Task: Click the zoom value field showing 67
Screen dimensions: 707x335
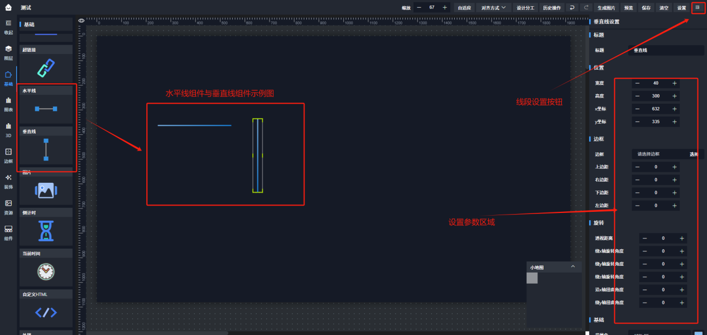Action: pos(432,8)
